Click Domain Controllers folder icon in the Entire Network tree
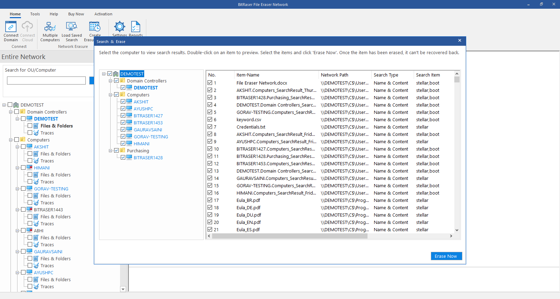Screen dimensions: 560x299 point(23,112)
